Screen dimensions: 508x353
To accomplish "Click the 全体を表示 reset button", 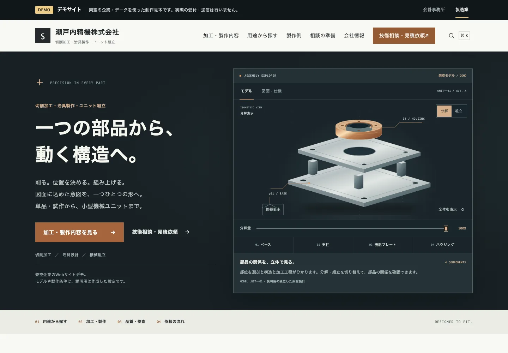I will [x=451, y=209].
